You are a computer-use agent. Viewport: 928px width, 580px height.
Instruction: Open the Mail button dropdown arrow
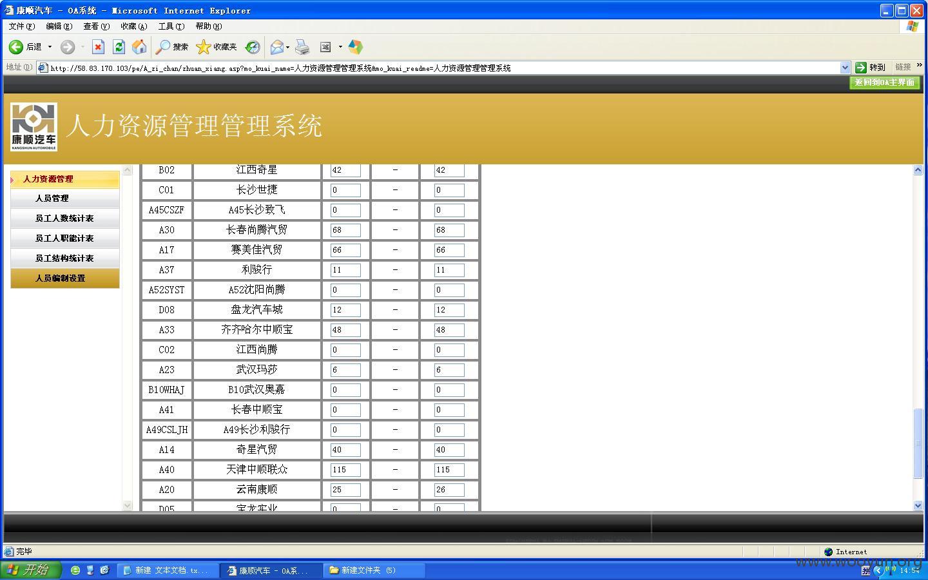point(287,47)
